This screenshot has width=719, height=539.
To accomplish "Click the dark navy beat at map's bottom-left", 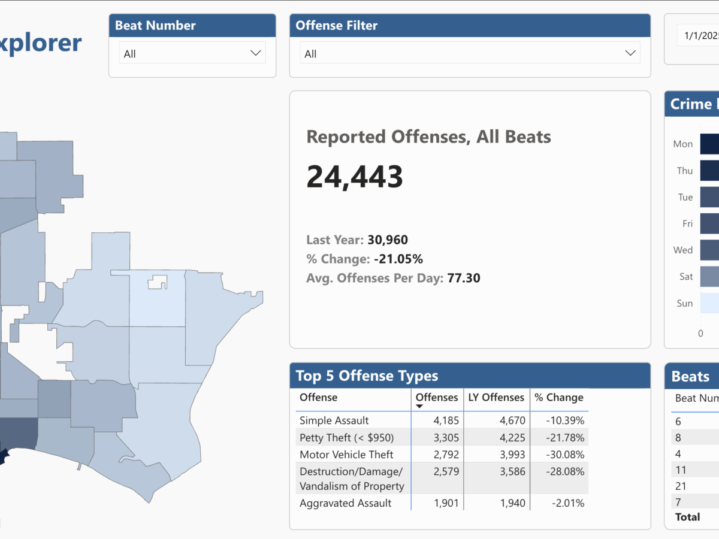I will (5, 456).
